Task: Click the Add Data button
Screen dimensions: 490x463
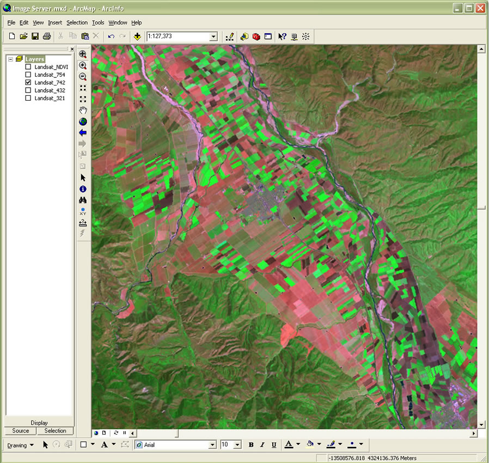Action: (137, 36)
